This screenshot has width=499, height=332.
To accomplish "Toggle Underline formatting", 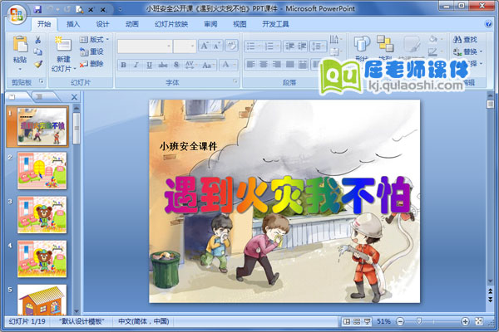I will click(149, 65).
